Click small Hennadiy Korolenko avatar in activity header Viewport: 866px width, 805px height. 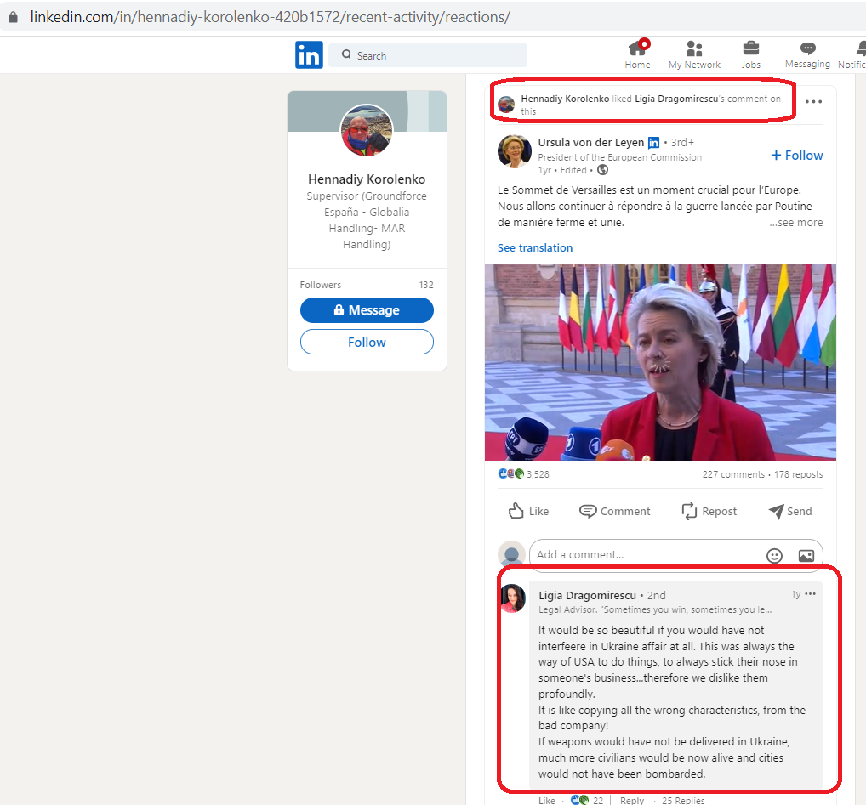(x=506, y=104)
